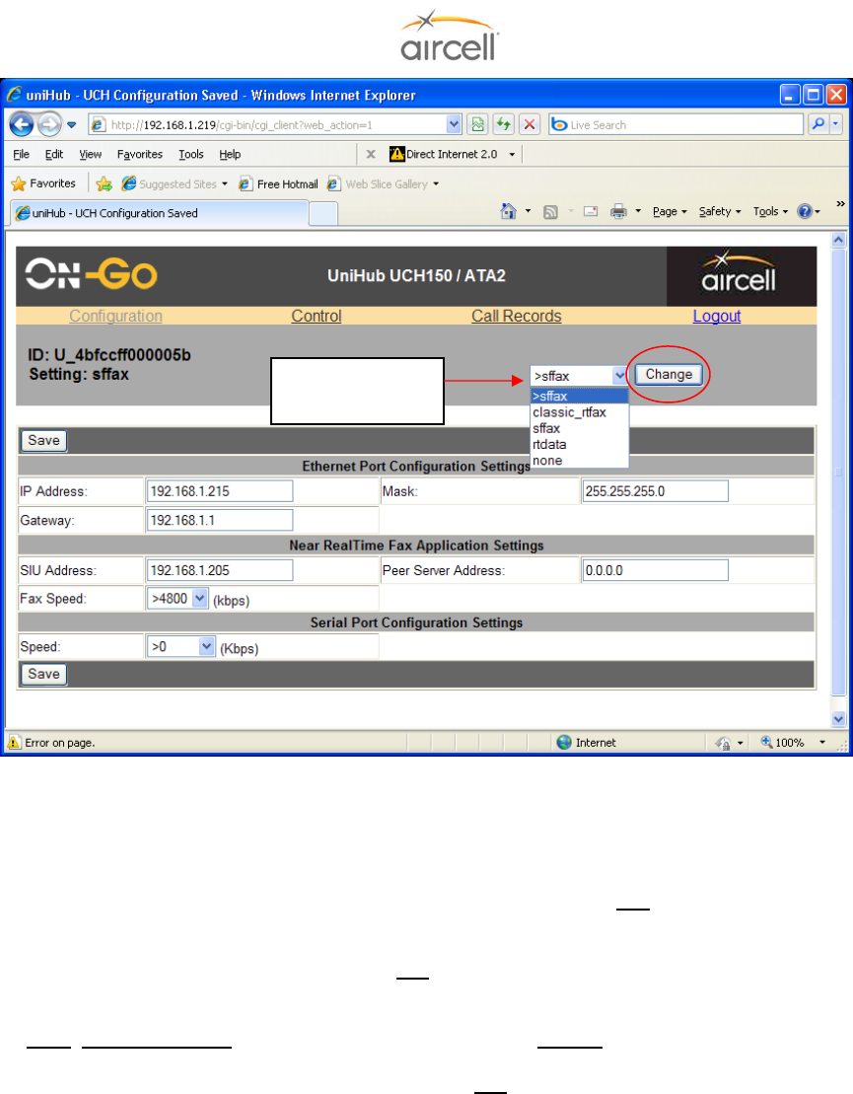Click the page scrollbar down arrow
Screen dimensions: 853x1094
(838, 718)
